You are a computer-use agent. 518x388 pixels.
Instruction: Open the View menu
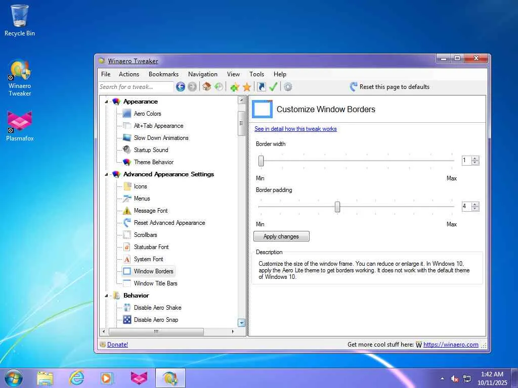pos(233,74)
